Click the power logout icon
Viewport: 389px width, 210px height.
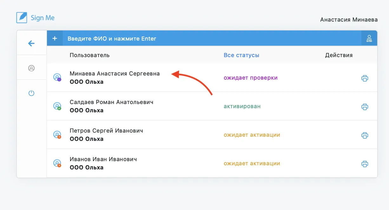point(31,93)
